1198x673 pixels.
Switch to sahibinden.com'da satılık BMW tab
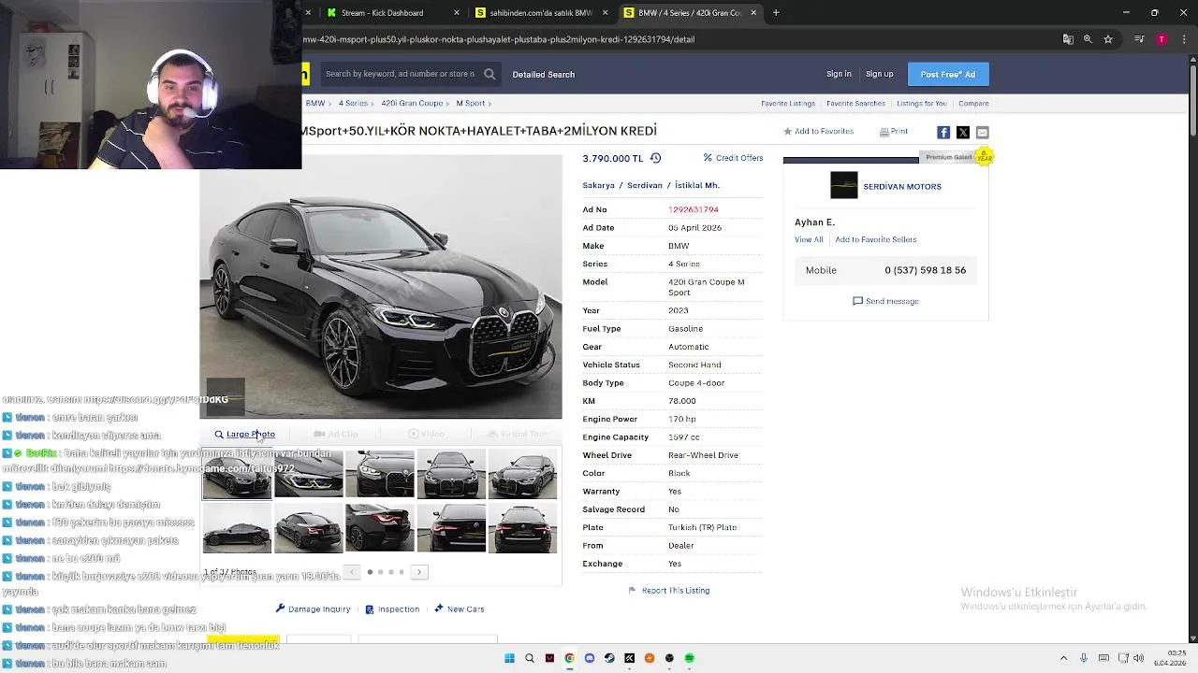point(541,13)
